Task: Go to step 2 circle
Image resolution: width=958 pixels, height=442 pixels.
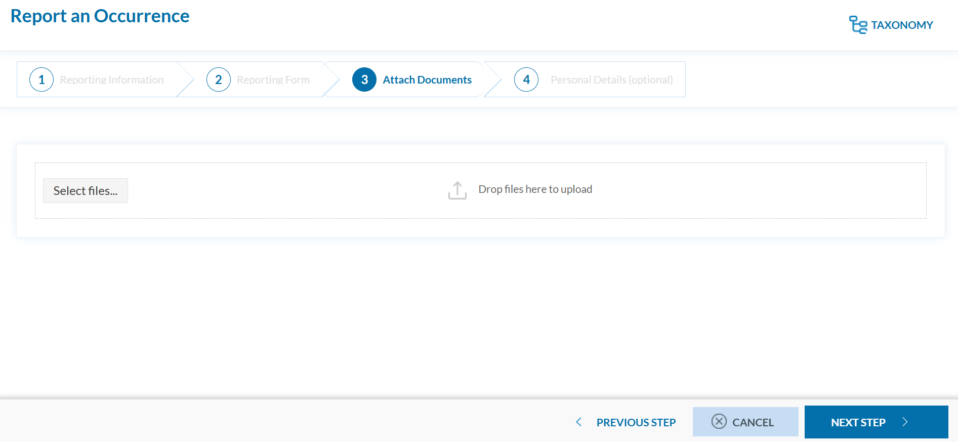Action: click(x=219, y=79)
